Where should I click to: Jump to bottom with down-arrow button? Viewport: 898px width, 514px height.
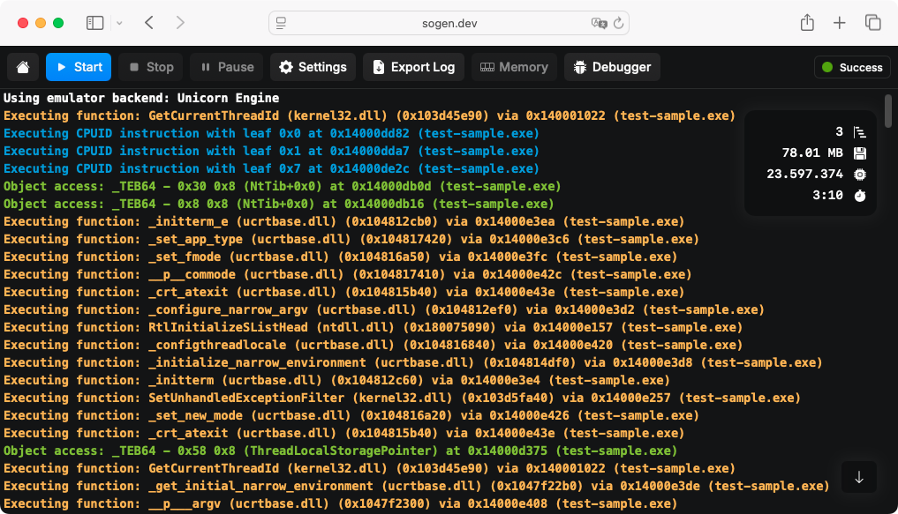pos(859,477)
